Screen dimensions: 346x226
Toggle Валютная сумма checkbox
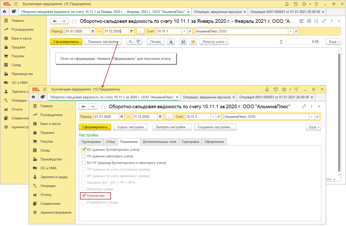84,189
